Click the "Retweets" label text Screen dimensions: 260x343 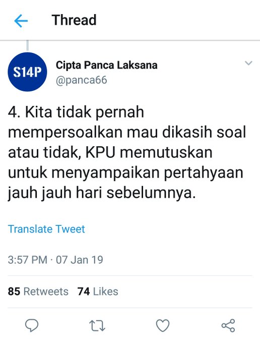coord(46,292)
